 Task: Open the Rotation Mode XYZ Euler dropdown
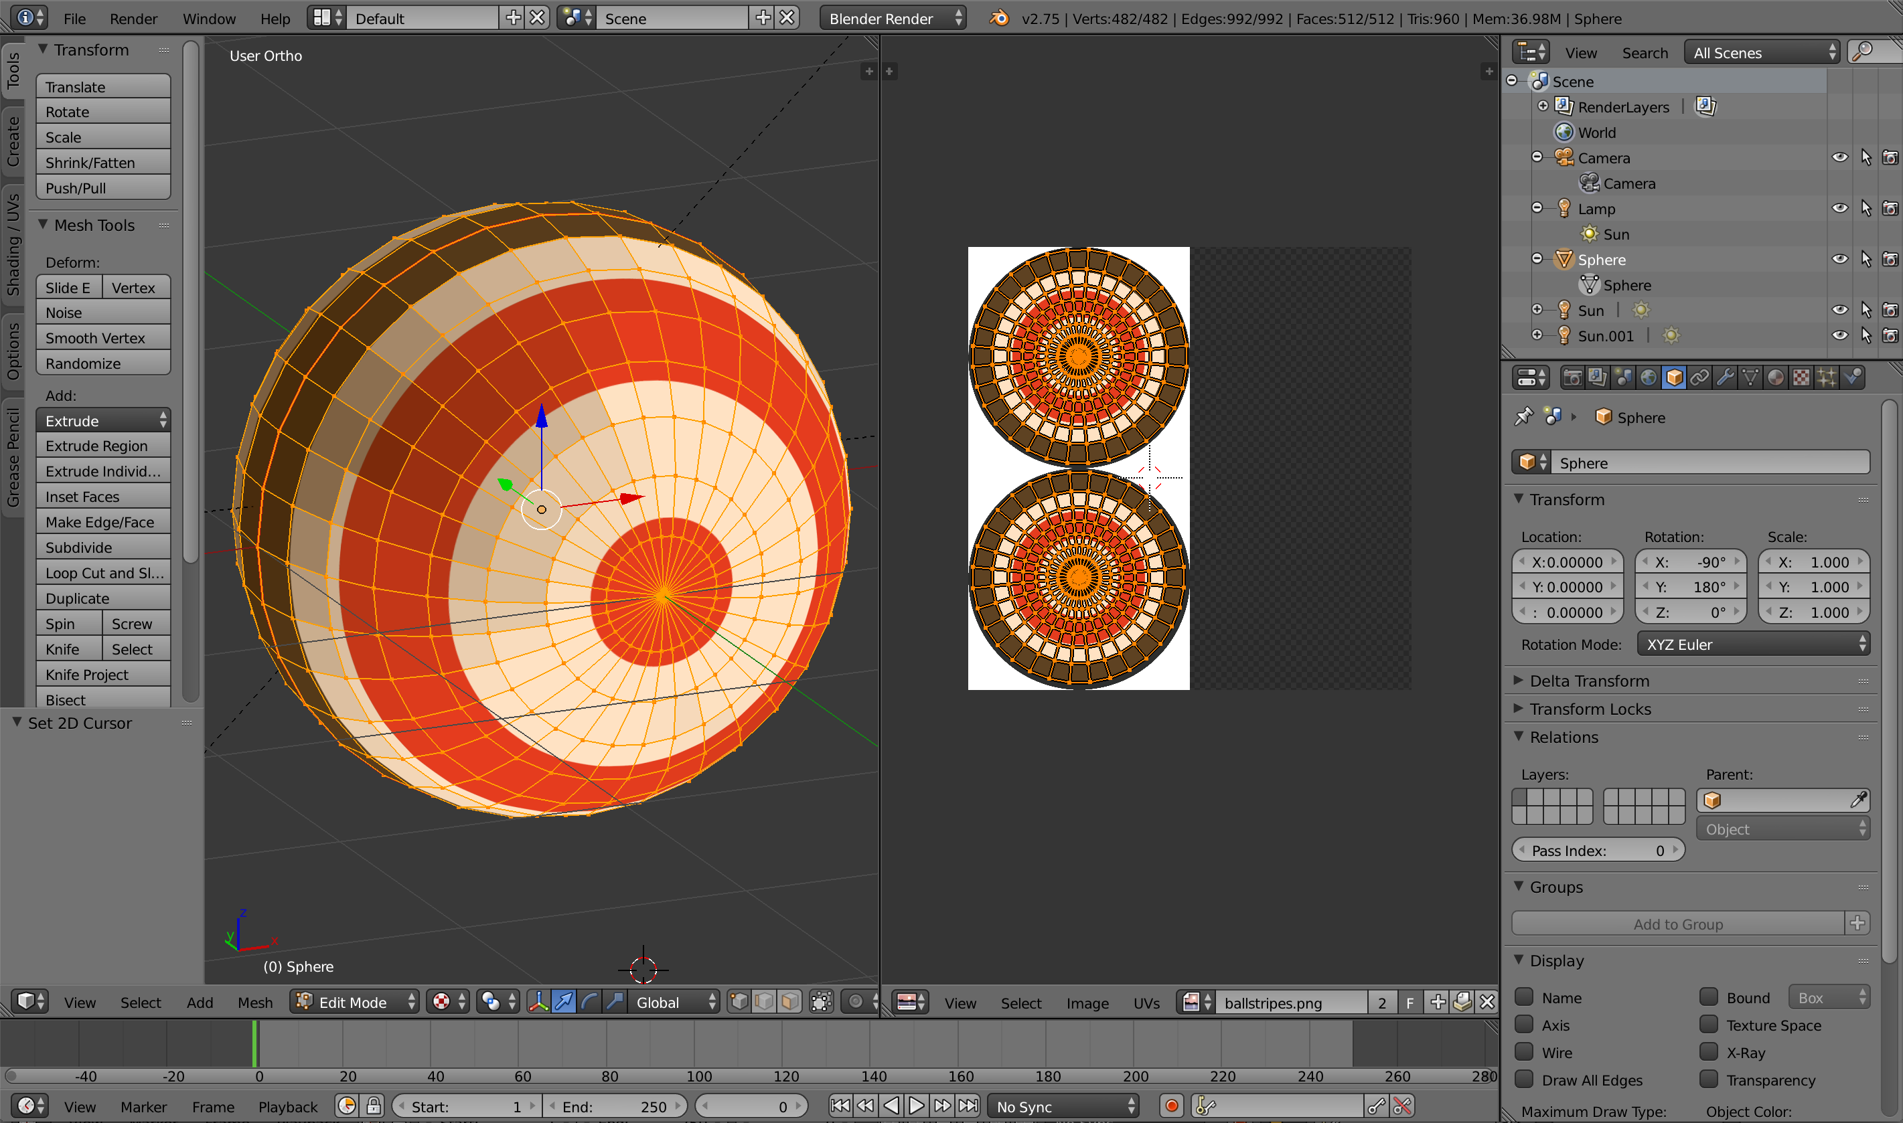[1753, 644]
